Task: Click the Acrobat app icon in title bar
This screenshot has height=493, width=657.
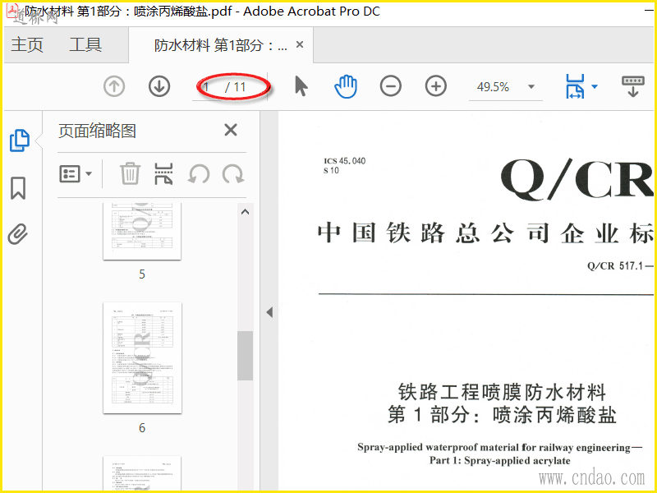Action: point(13,10)
